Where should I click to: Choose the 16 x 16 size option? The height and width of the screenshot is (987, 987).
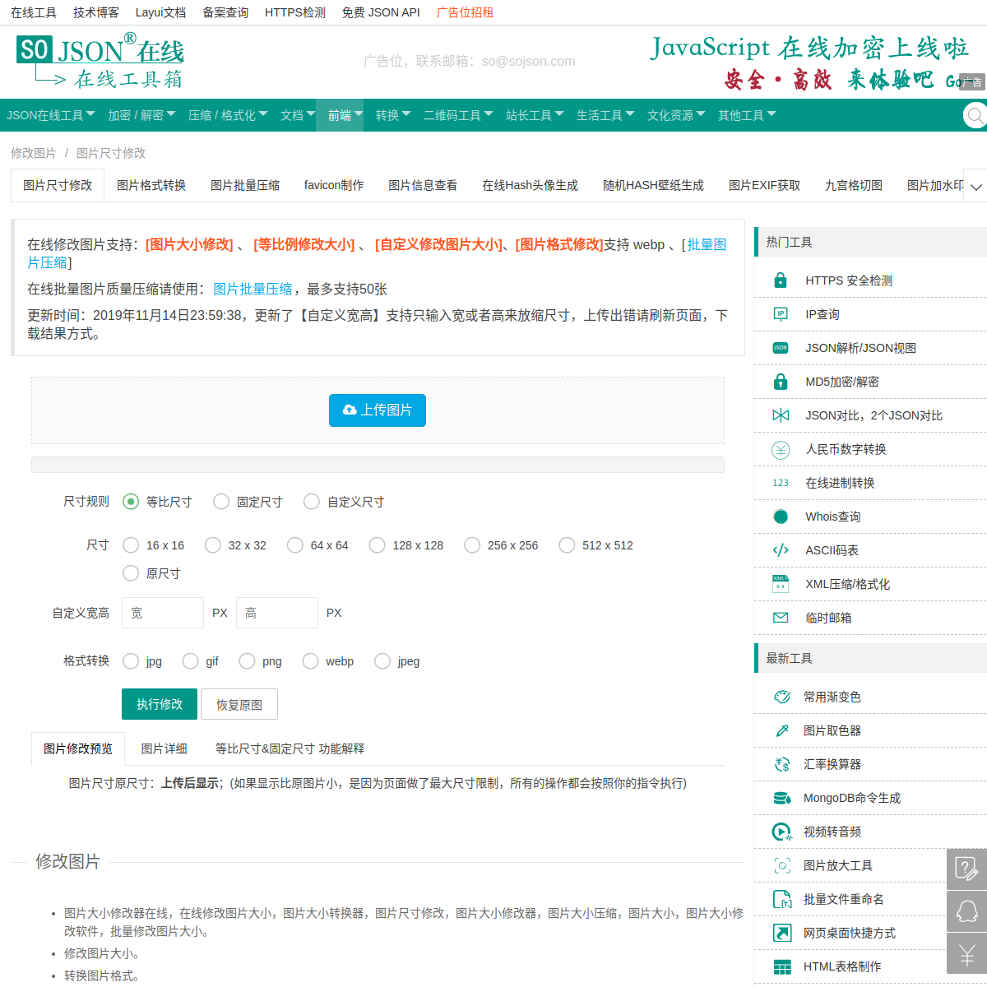tap(131, 545)
